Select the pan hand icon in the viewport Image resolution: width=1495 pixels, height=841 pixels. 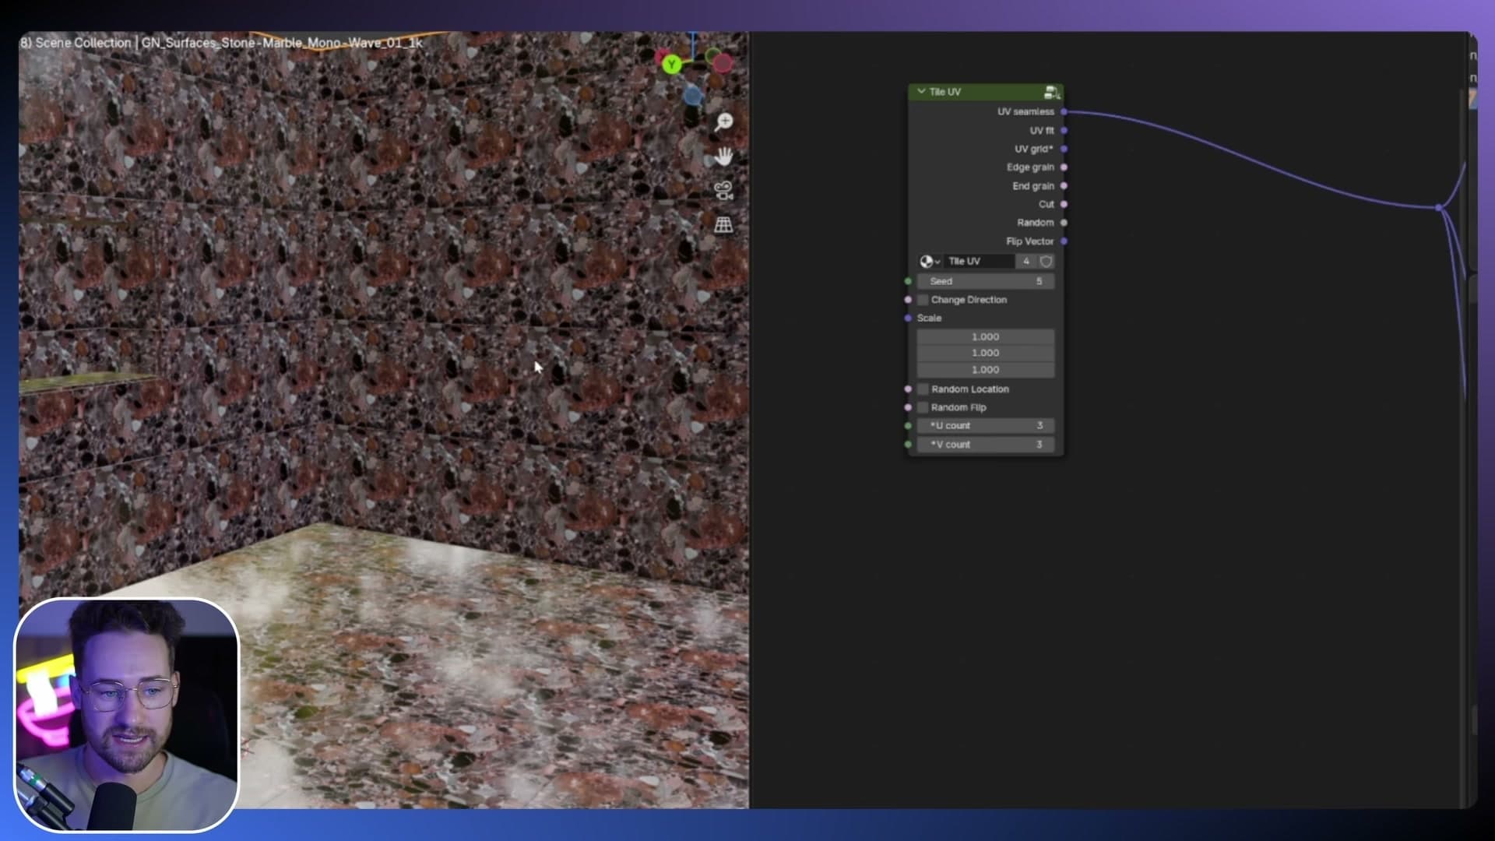(724, 157)
